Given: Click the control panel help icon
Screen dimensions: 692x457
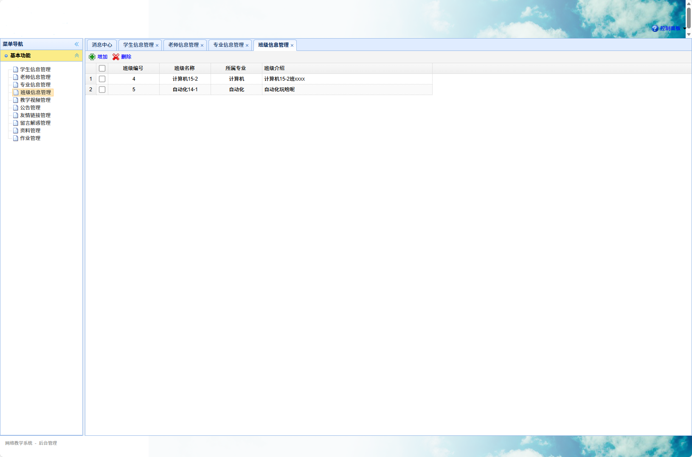Looking at the screenshot, I should [655, 28].
